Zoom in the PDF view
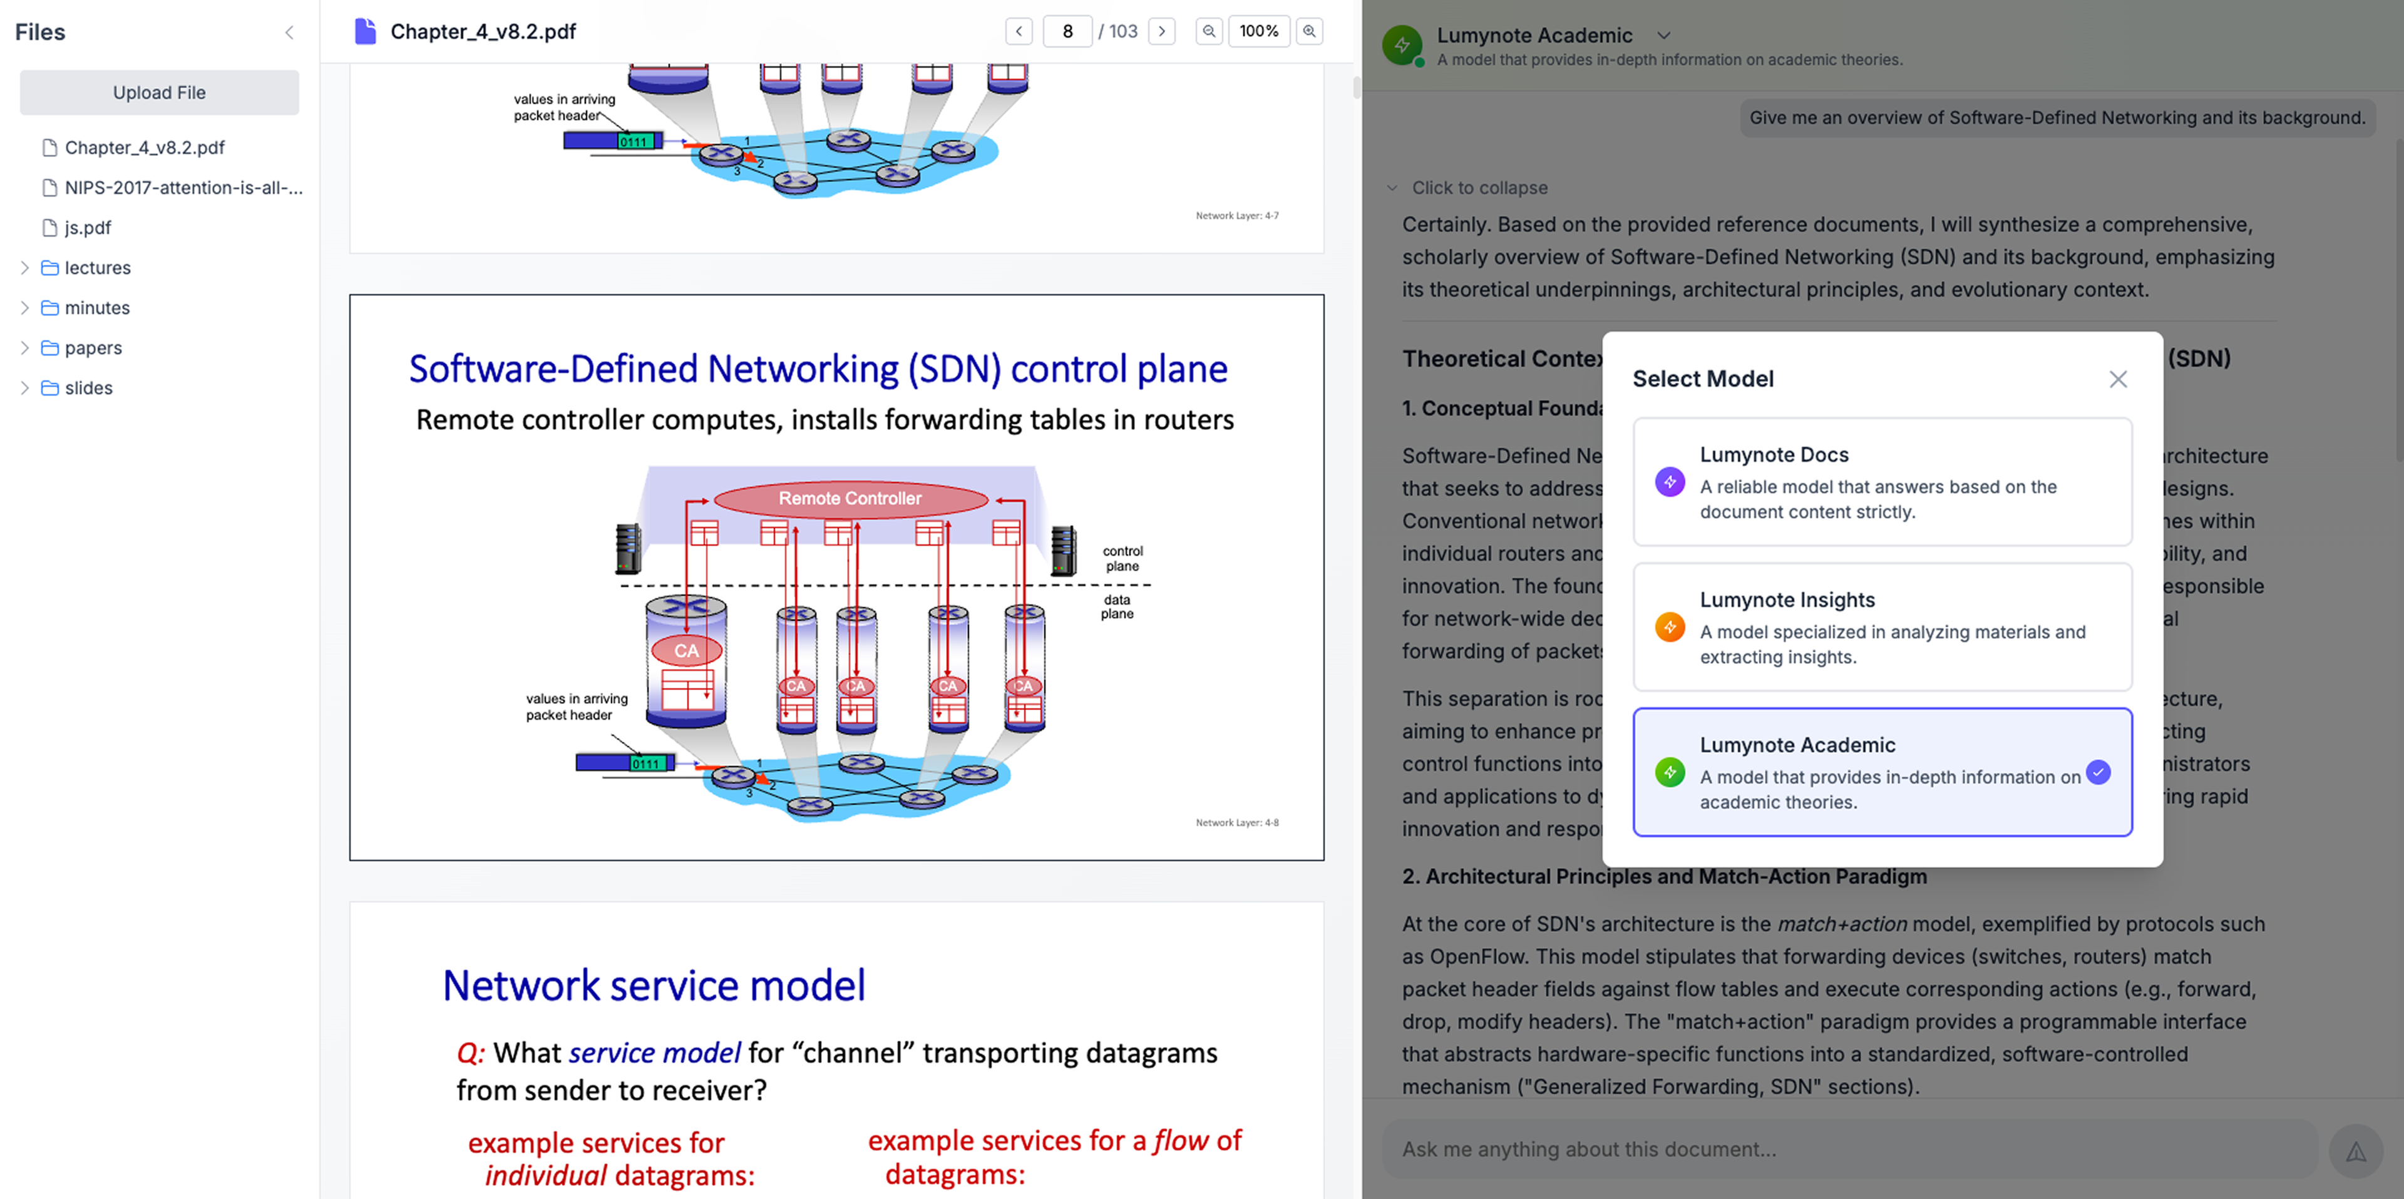 pos(1309,31)
